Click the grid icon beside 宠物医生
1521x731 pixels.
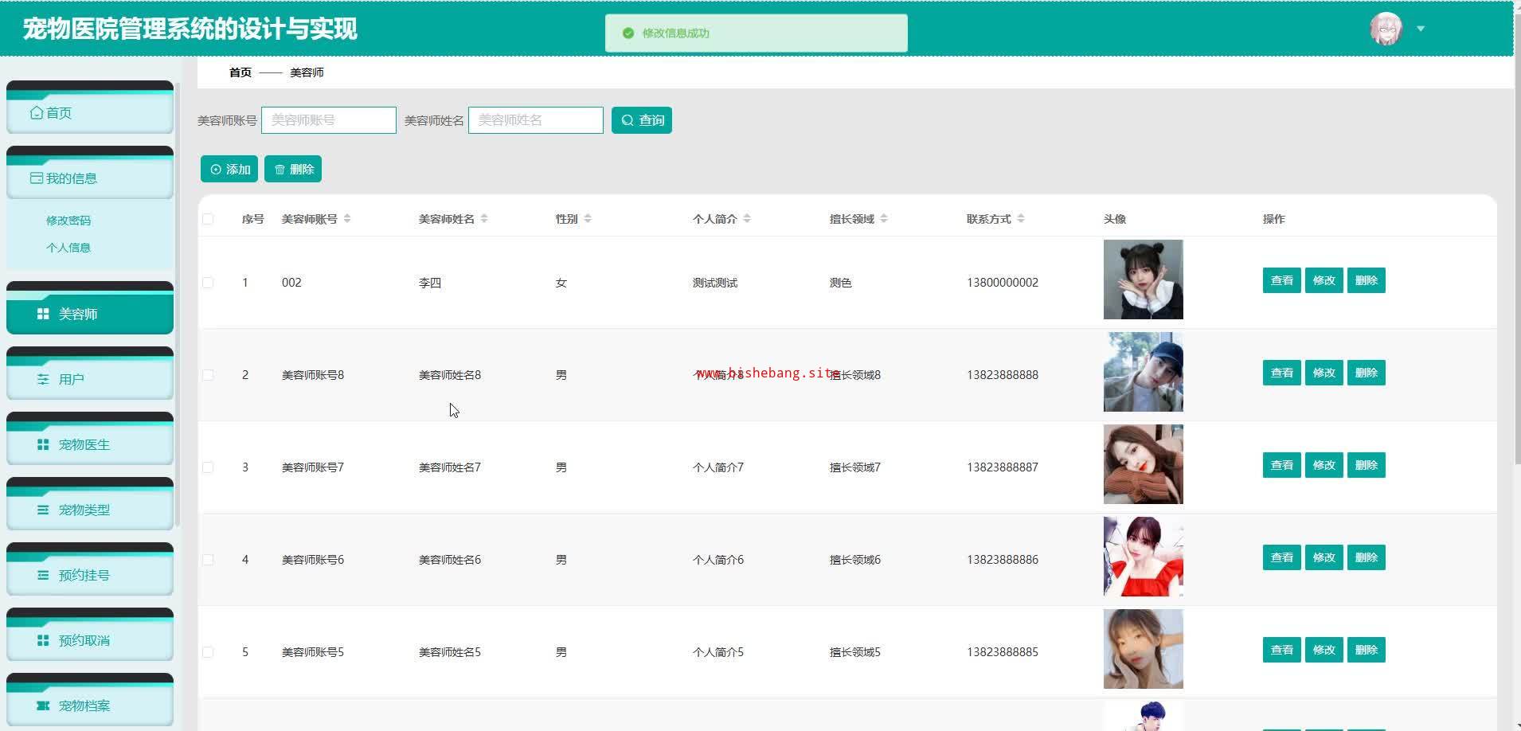point(43,444)
